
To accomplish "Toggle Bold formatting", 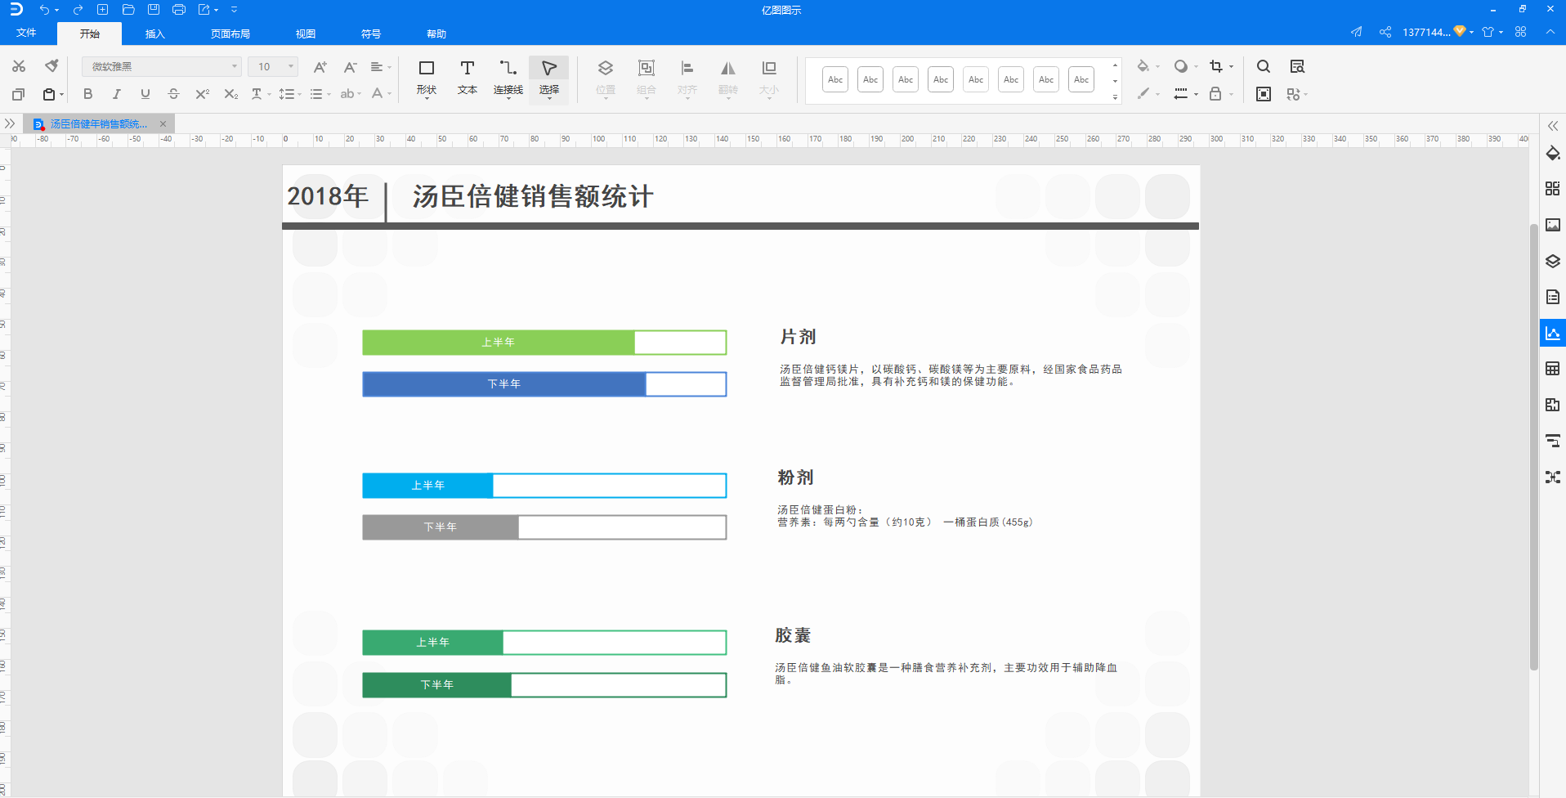I will pos(88,94).
